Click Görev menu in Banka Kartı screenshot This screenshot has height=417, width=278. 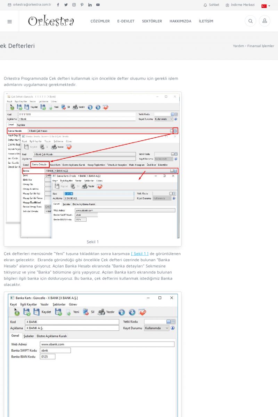[73, 304]
